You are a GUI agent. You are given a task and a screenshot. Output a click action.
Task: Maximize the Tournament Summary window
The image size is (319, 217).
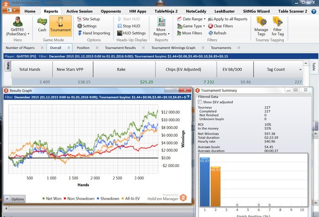[x=296, y=90]
